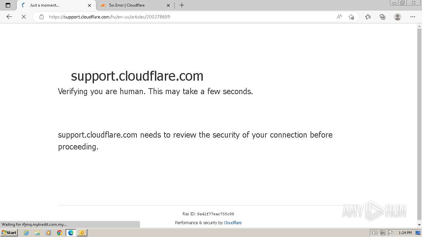The image size is (422, 237).
Task: Open Collections
Action: click(x=382, y=17)
